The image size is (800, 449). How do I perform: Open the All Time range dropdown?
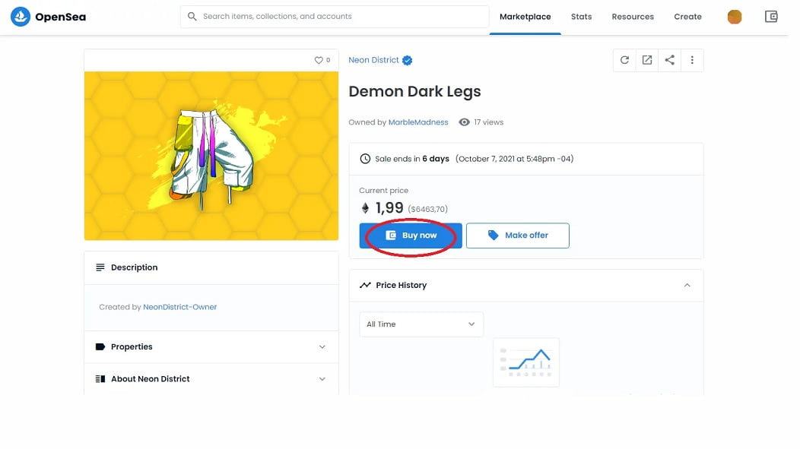pos(421,324)
